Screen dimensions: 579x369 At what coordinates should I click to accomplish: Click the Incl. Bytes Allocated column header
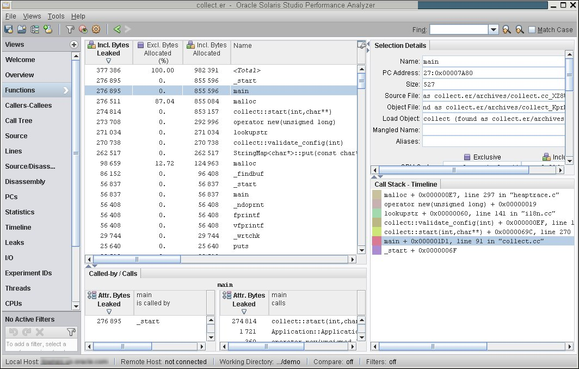[x=207, y=52]
